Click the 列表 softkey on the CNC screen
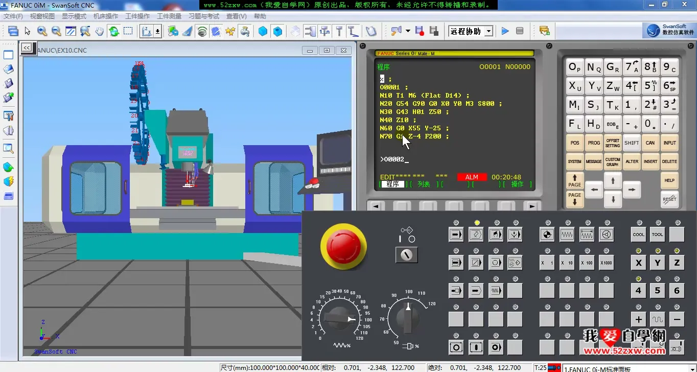This screenshot has height=372, width=697. coord(424,184)
